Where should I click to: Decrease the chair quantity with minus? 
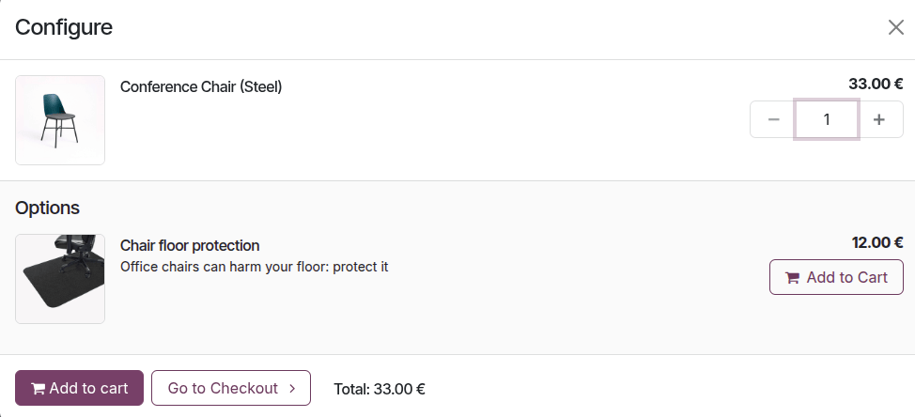pyautogui.click(x=773, y=119)
